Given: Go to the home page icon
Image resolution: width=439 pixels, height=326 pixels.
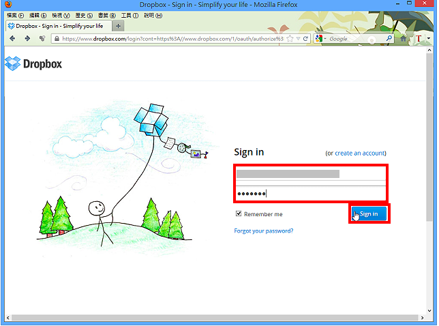Looking at the screenshot, I should click(x=403, y=39).
